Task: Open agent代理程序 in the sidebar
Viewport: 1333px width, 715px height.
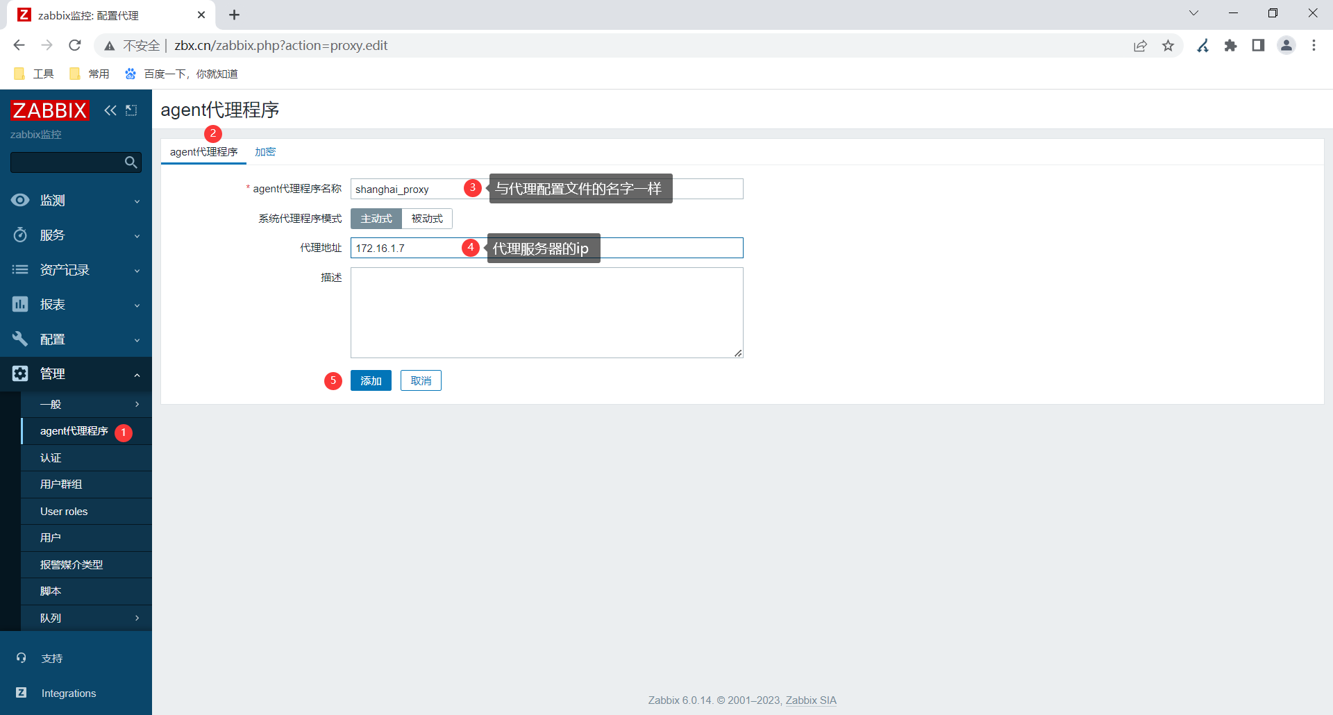Action: coord(86,431)
